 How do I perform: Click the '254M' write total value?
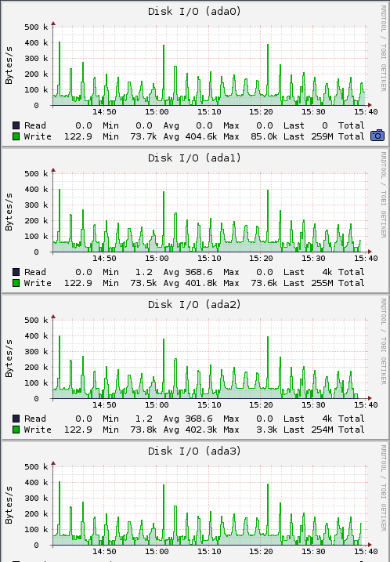(322, 430)
